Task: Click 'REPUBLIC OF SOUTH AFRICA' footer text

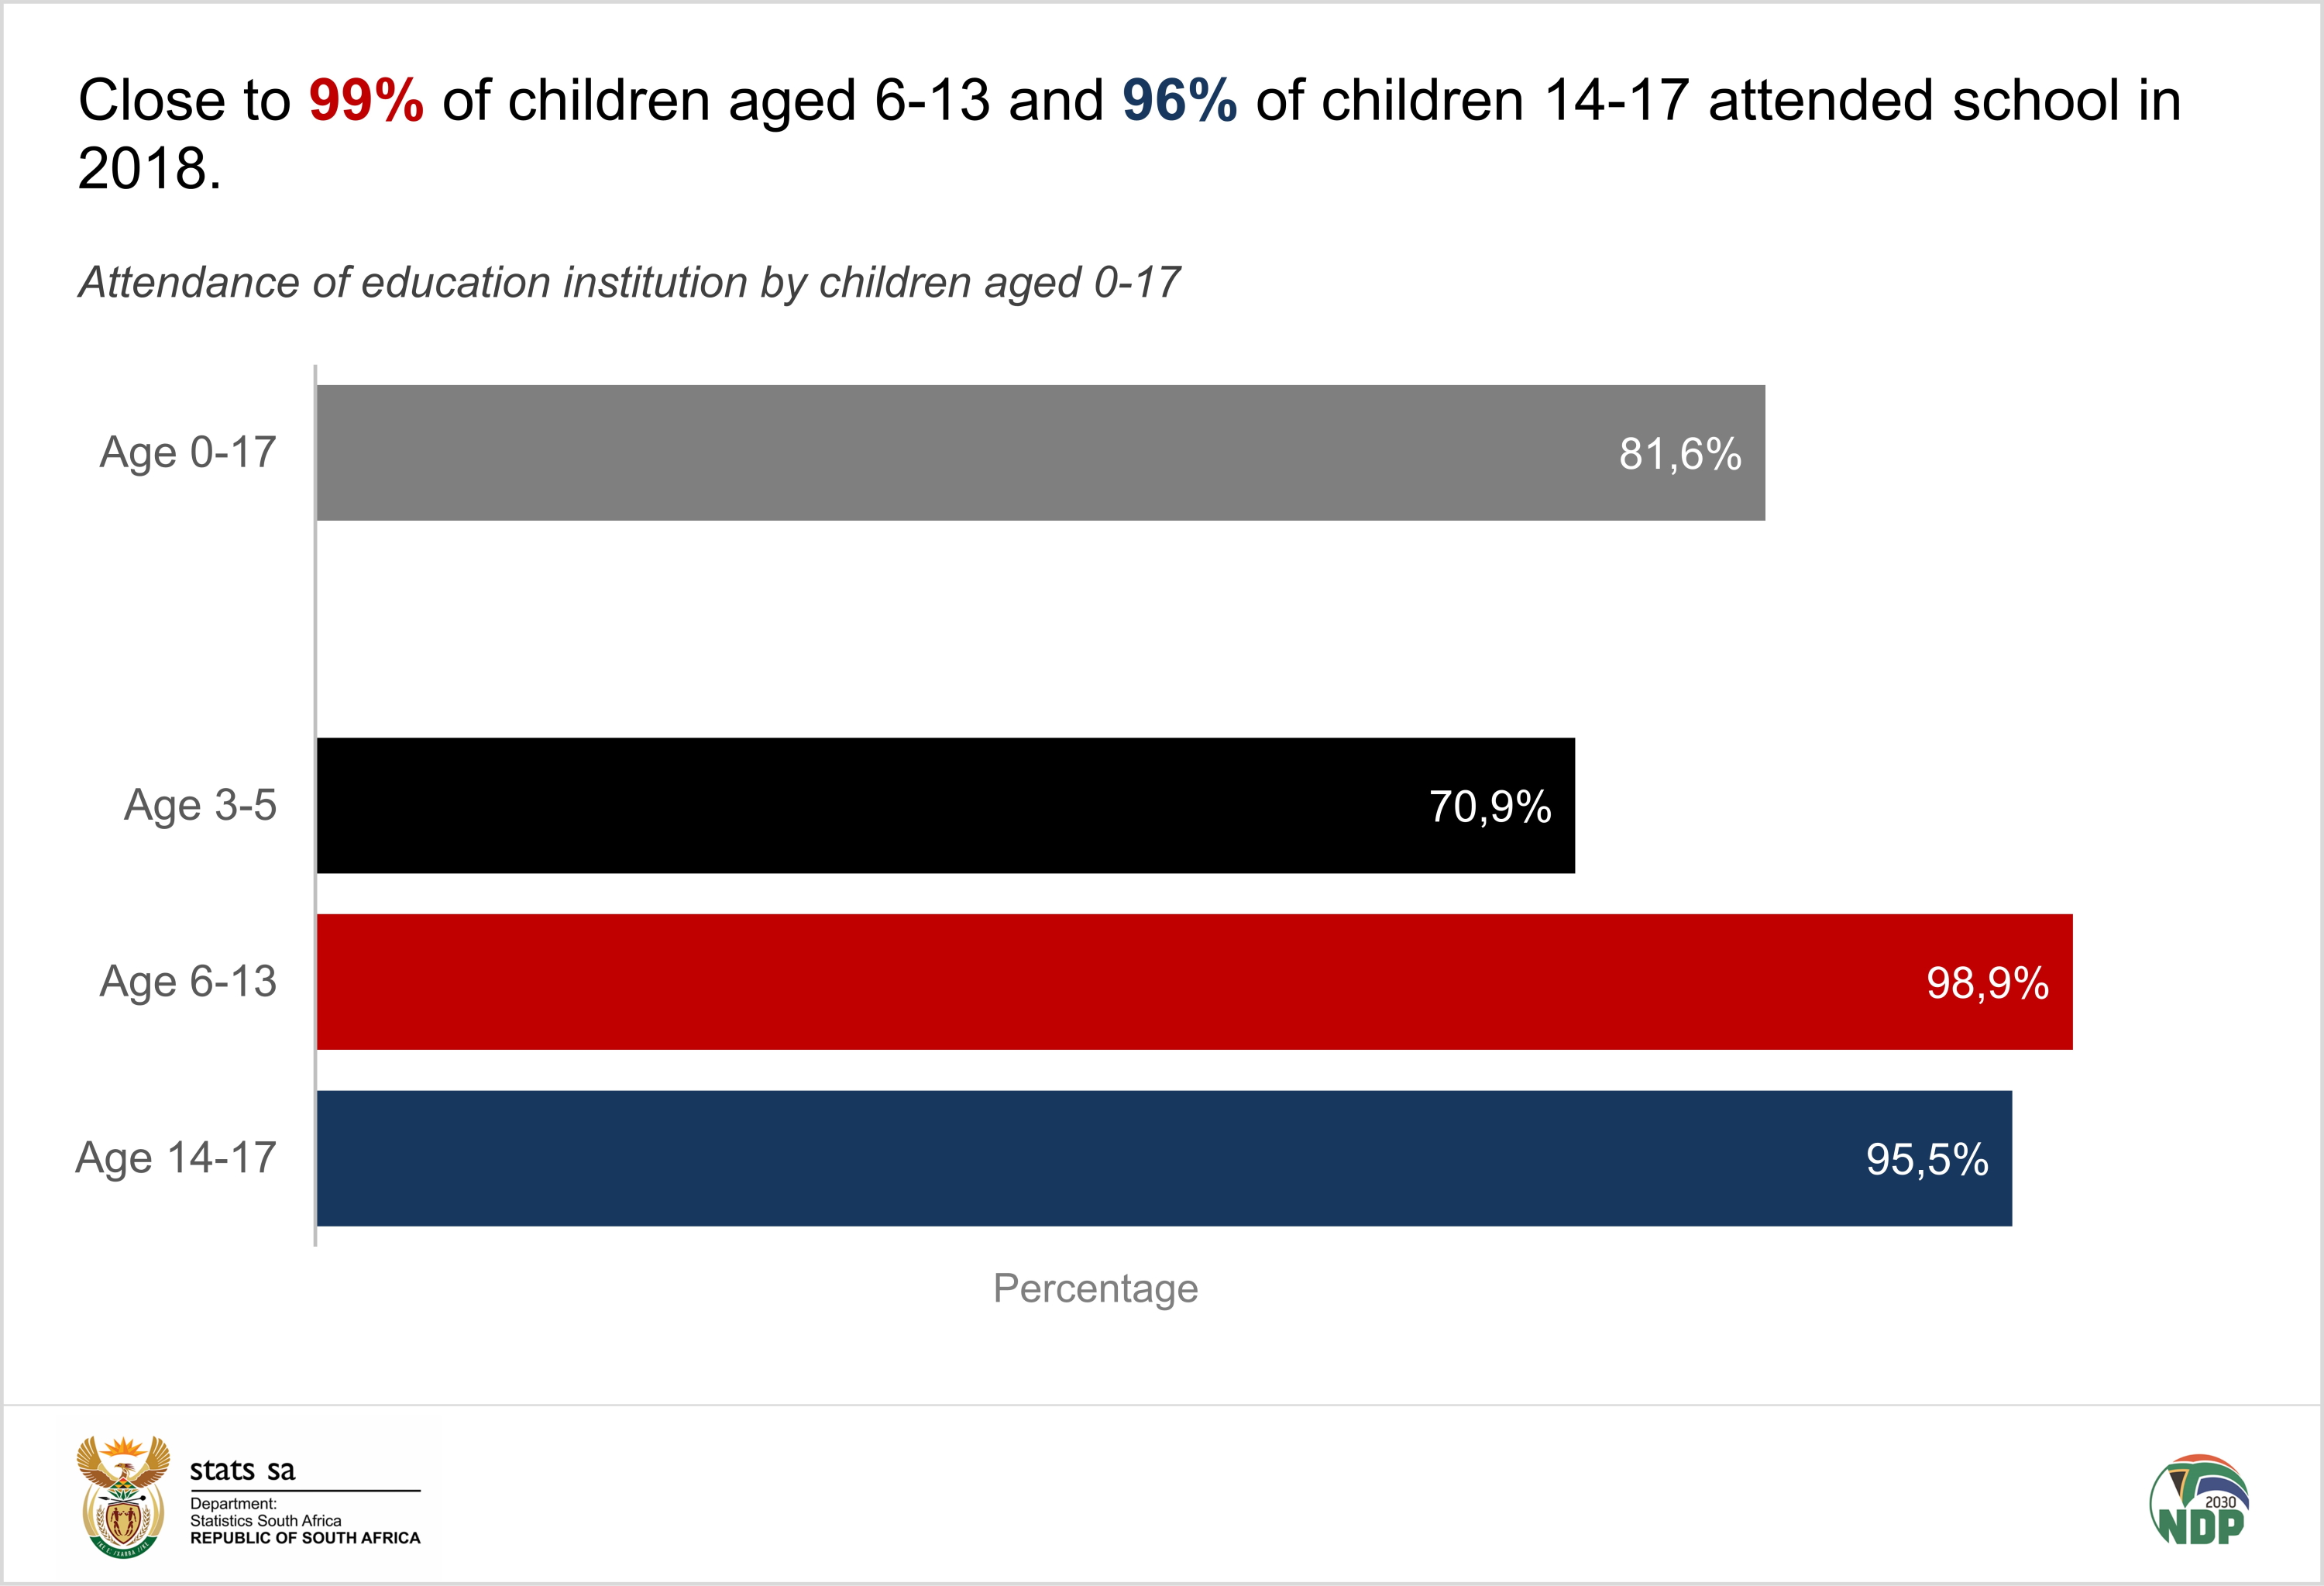Action: (305, 1538)
